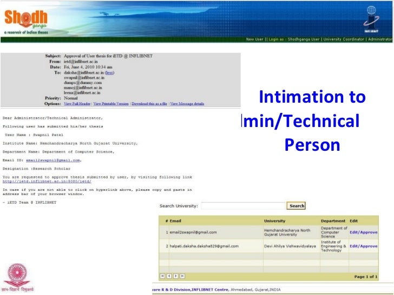Screen dimensions: 394x295
Task: Focus the Search University input field
Action: pos(243,206)
